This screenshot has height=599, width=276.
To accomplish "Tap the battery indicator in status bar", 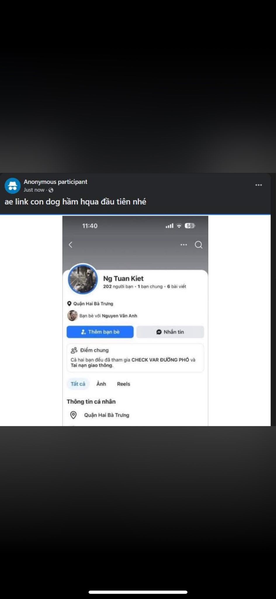I will 190,226.
